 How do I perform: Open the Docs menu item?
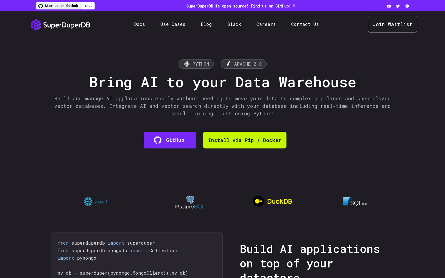pyautogui.click(x=140, y=24)
